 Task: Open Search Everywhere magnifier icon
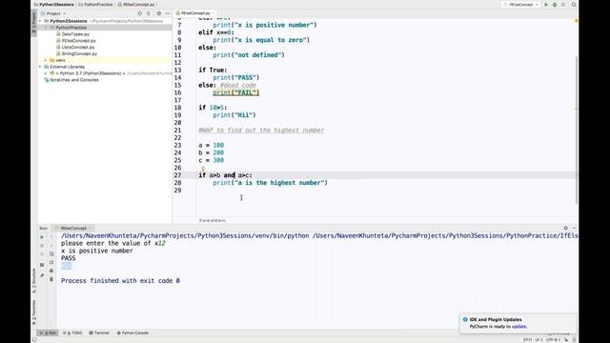(574, 5)
